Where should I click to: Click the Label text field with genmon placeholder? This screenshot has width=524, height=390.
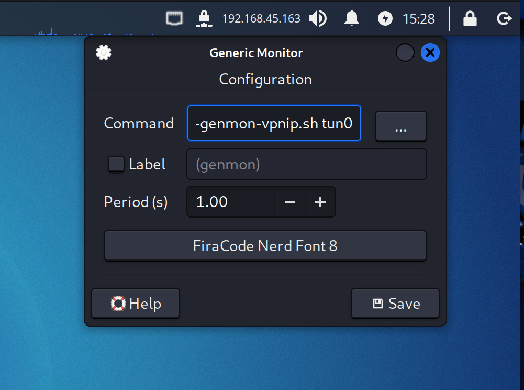click(306, 165)
